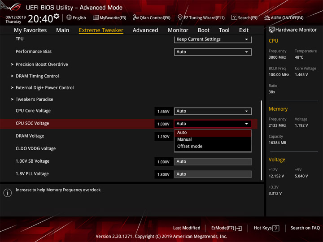Screen dimensions: 323x242
Task: Click Search on FAQ link
Action: coord(306,228)
